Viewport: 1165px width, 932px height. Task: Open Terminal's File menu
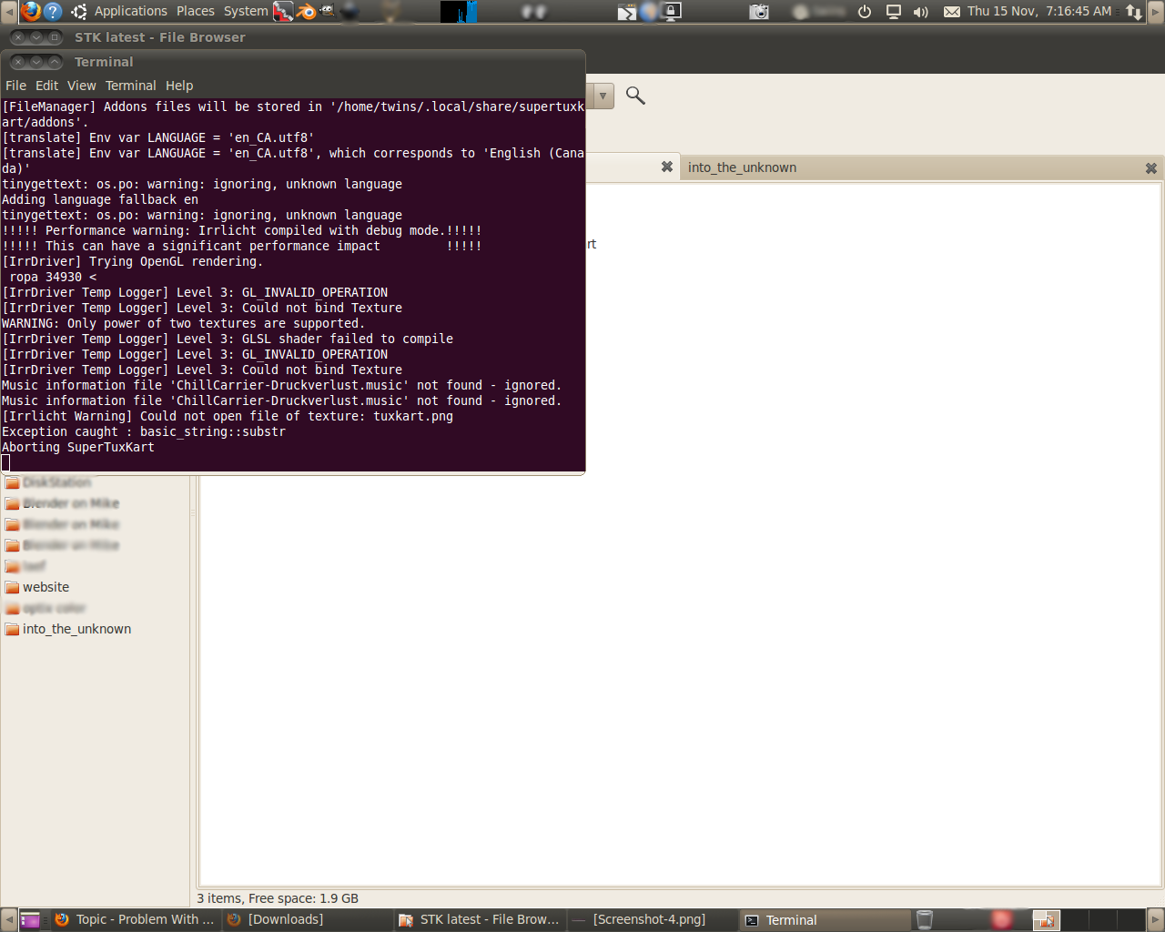[15, 86]
